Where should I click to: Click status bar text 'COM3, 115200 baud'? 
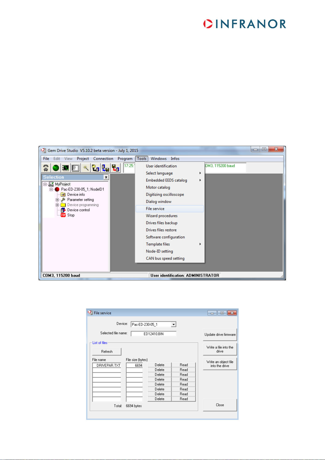tap(61, 275)
